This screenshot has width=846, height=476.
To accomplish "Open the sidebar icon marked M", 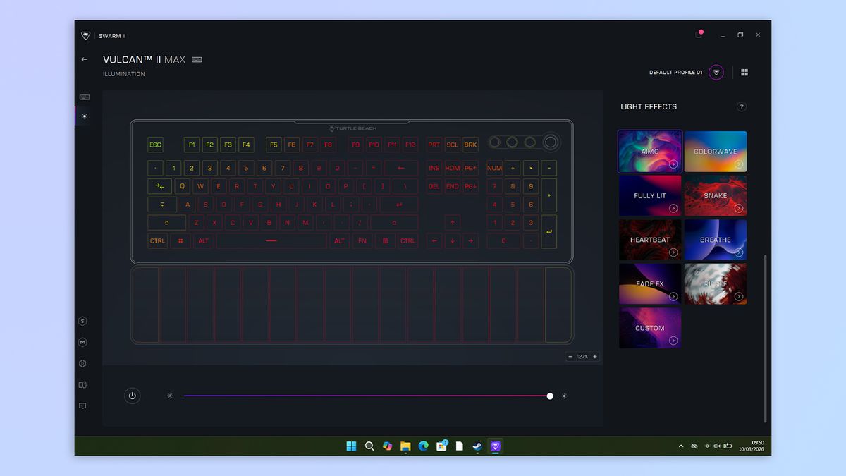I will [x=82, y=343].
